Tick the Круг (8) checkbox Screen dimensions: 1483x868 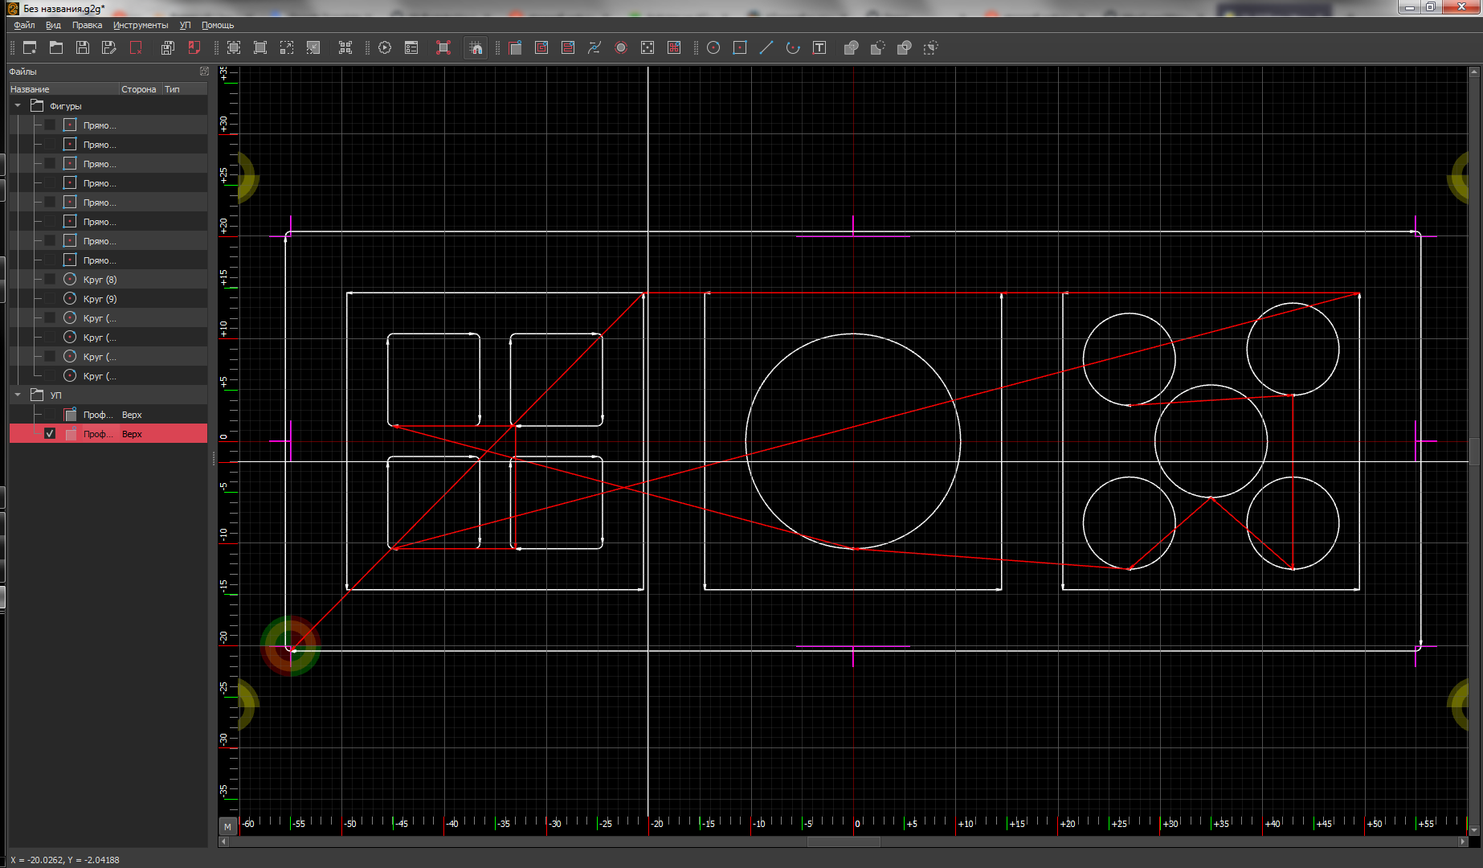(50, 279)
